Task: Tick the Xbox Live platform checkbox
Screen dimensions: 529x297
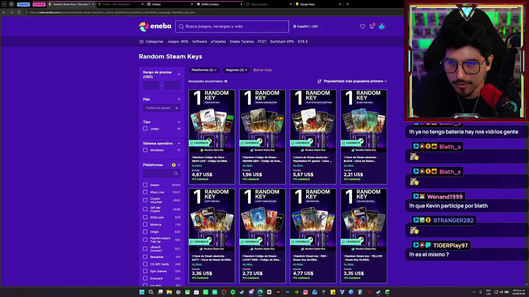Action: 145,192
